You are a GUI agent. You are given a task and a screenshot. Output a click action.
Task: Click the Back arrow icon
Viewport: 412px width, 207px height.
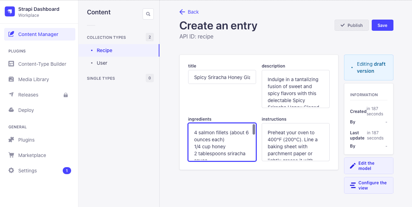[x=182, y=12]
